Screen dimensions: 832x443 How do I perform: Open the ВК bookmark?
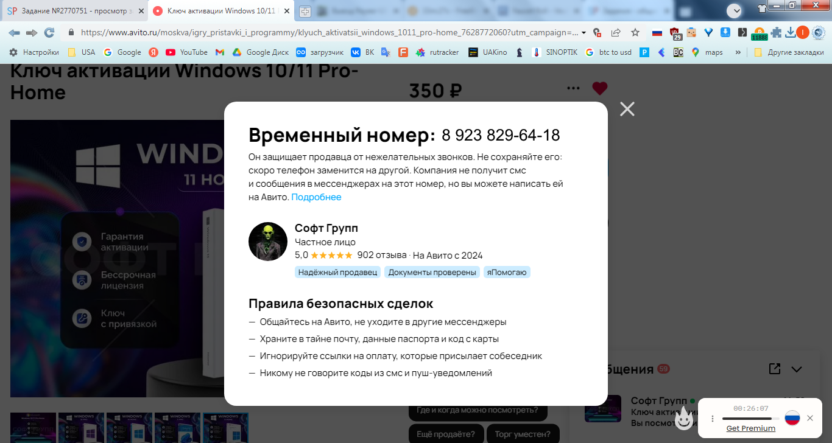362,52
